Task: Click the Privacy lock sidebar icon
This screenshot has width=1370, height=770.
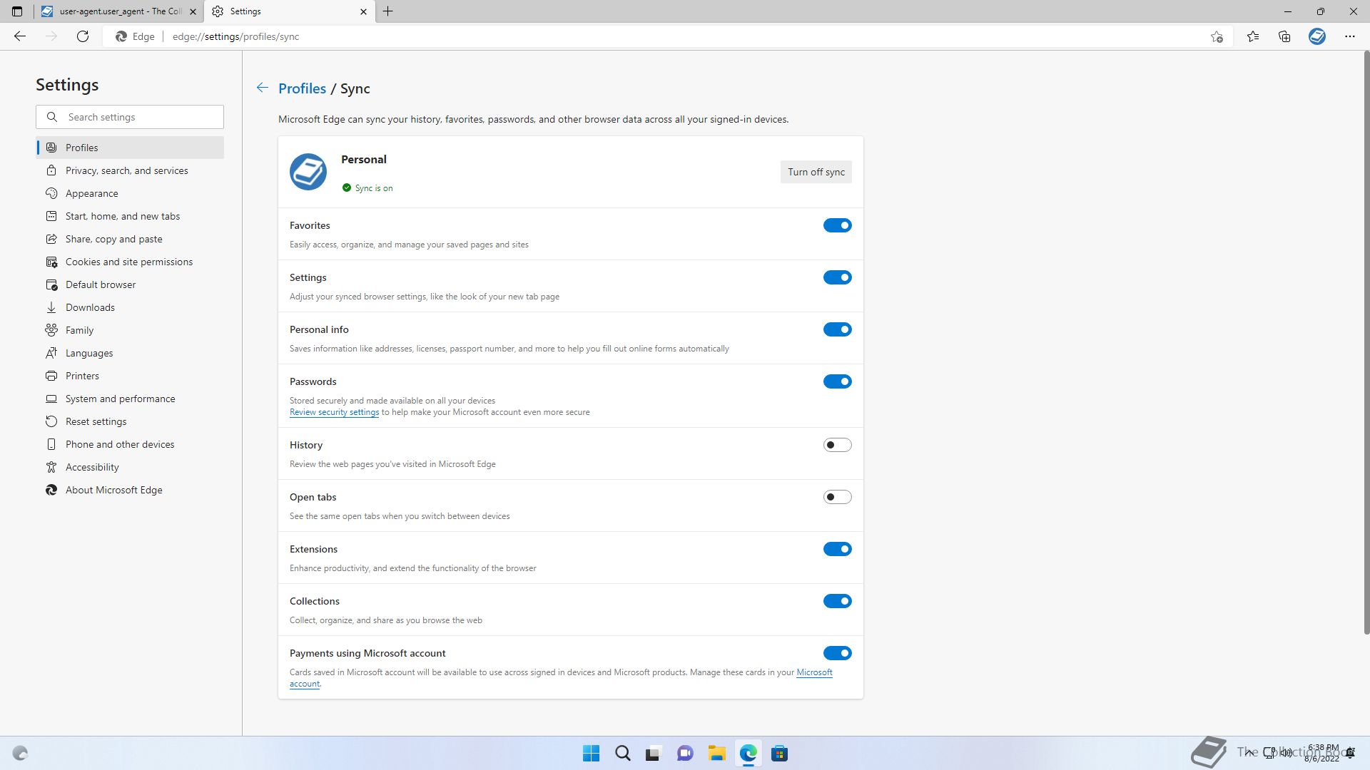Action: pyautogui.click(x=51, y=170)
